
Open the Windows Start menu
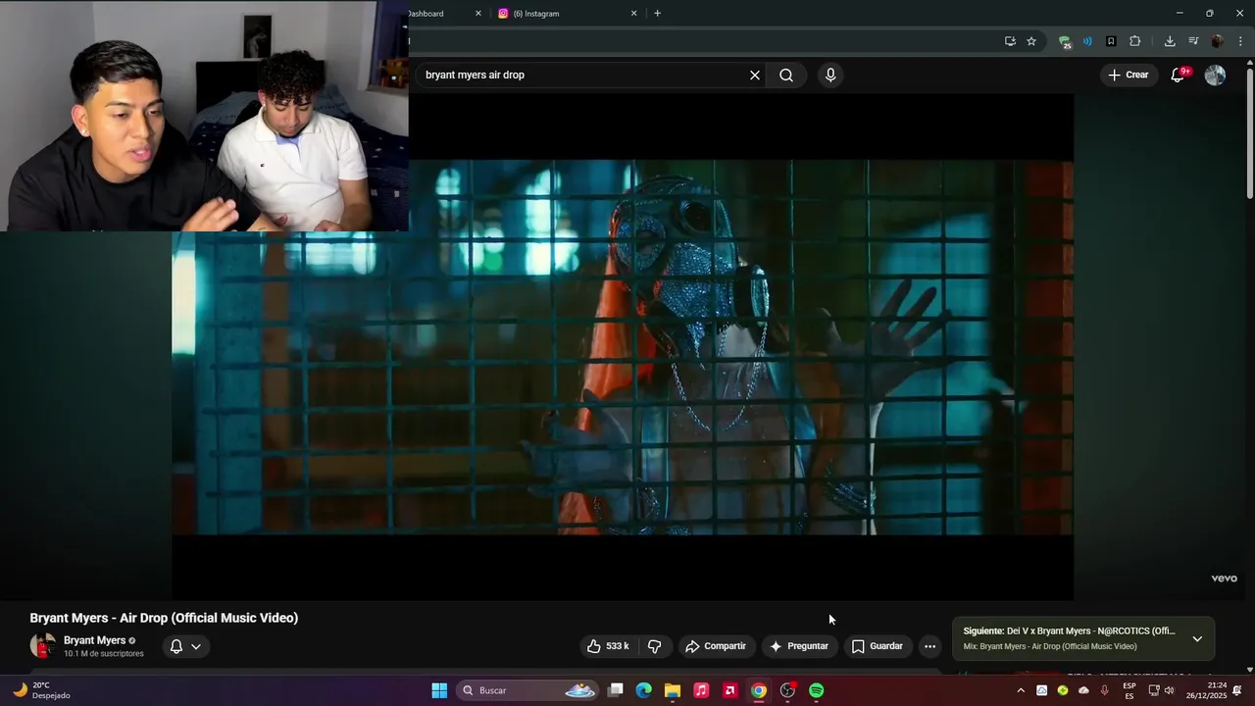[439, 690]
